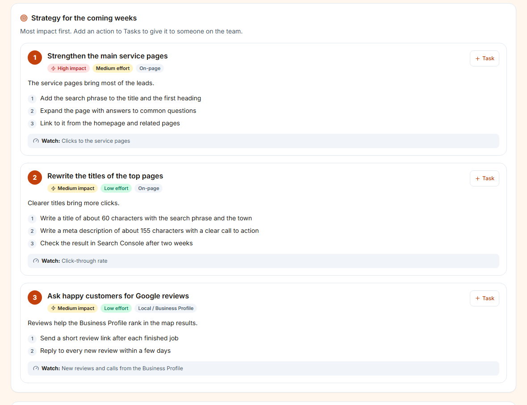Select the Strengthen the main service pages heading

click(108, 56)
